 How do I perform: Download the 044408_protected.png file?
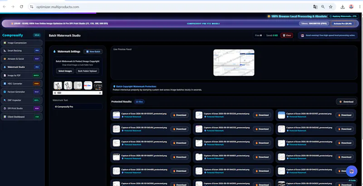pyautogui.click(x=179, y=171)
